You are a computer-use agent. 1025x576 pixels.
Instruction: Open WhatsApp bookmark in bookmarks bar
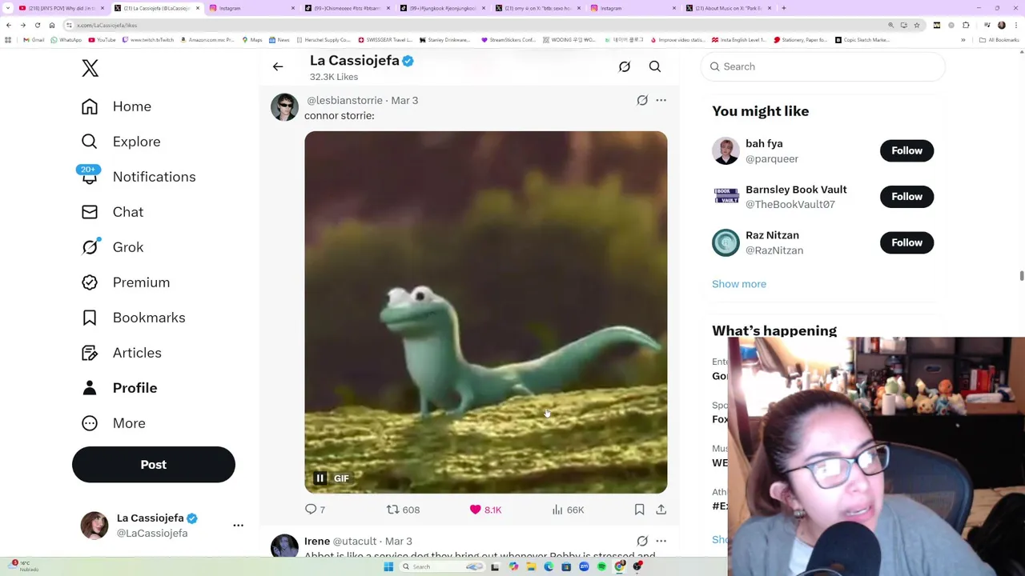(66, 40)
